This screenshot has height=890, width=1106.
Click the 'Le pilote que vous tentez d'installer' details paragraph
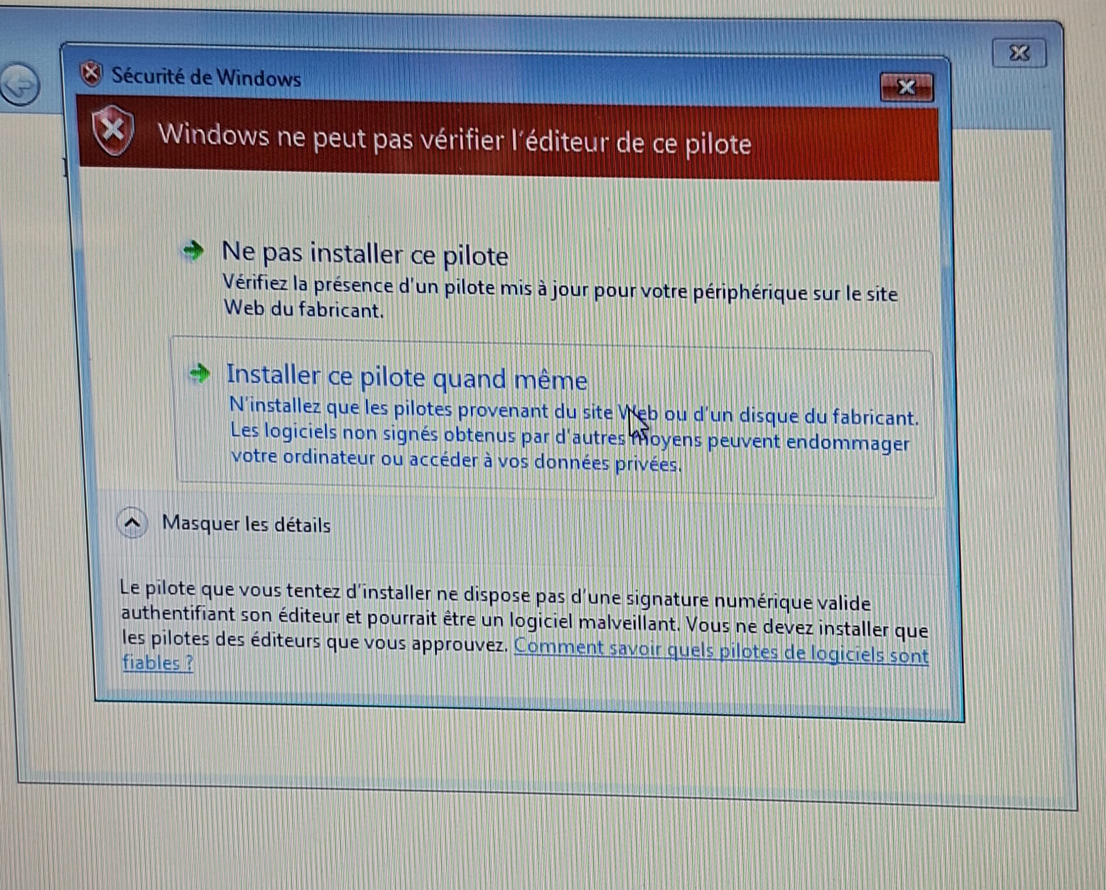tap(525, 626)
